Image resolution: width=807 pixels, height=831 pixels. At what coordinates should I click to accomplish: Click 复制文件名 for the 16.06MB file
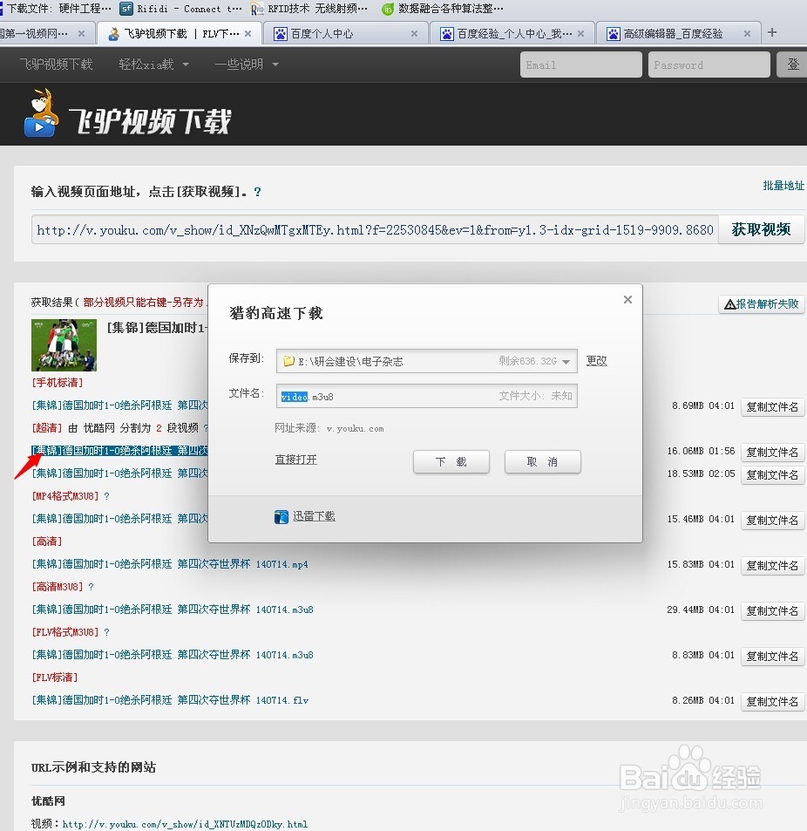[x=773, y=452]
